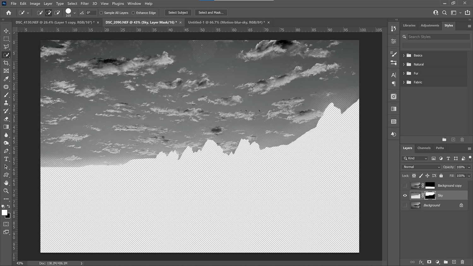Expand the Fabric styles folder

pyautogui.click(x=404, y=82)
